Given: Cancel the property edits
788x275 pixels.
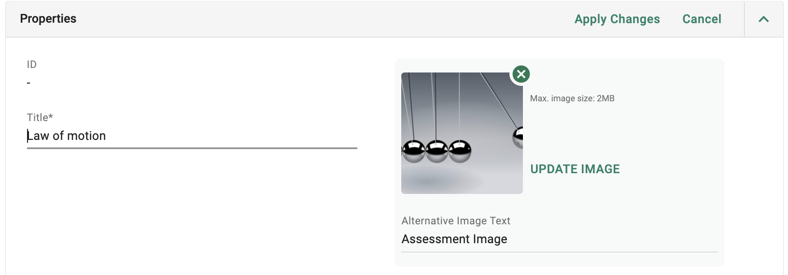Looking at the screenshot, I should click(702, 19).
